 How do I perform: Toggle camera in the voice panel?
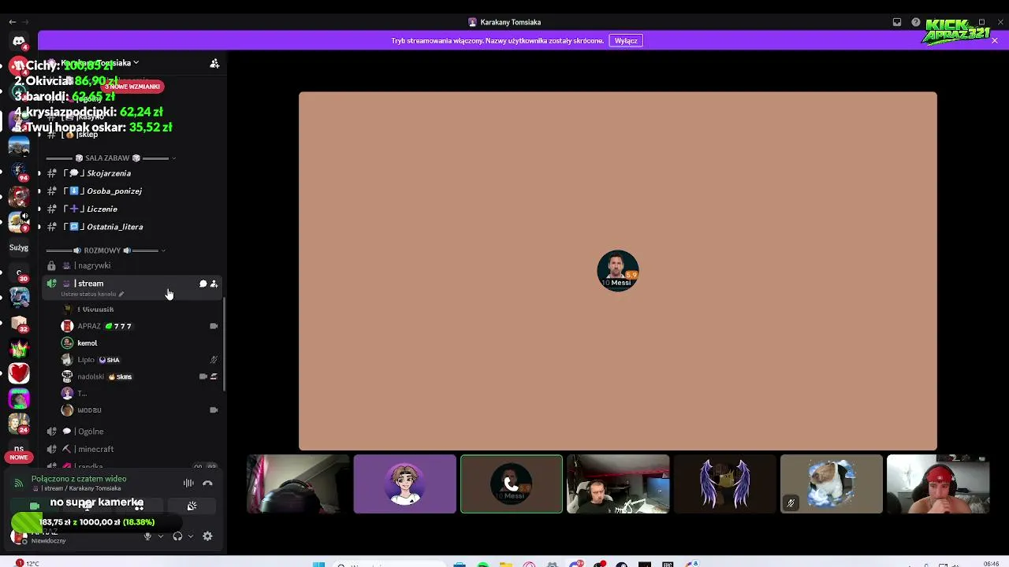pyautogui.click(x=34, y=506)
